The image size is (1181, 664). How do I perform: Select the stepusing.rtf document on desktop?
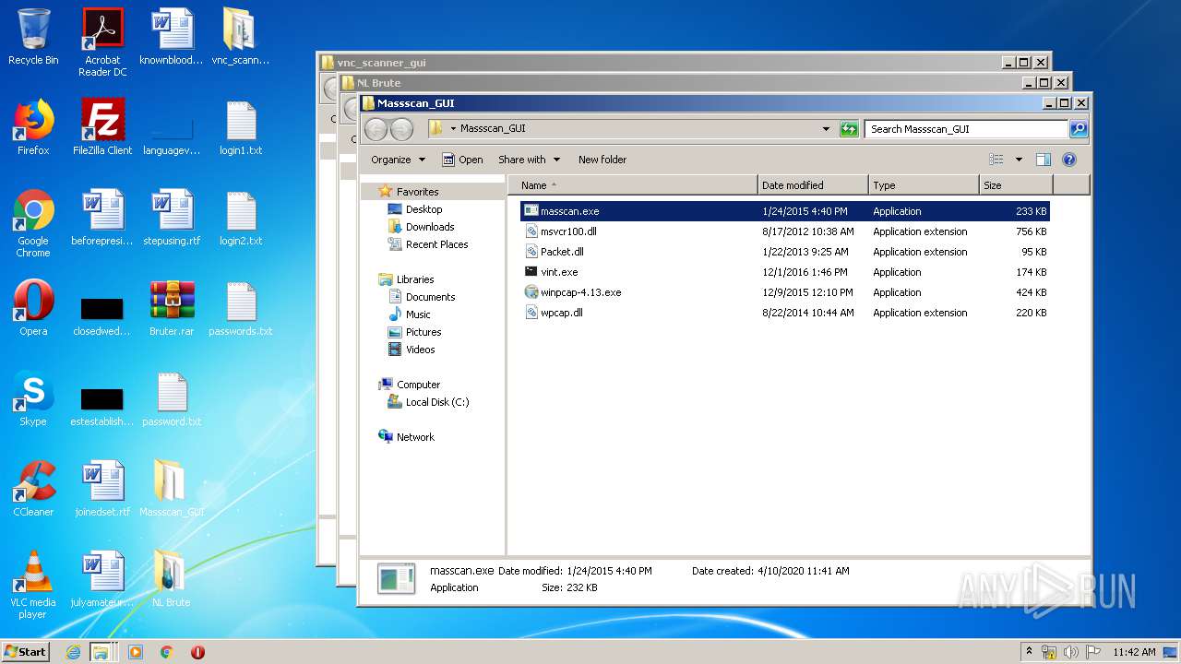(x=172, y=219)
